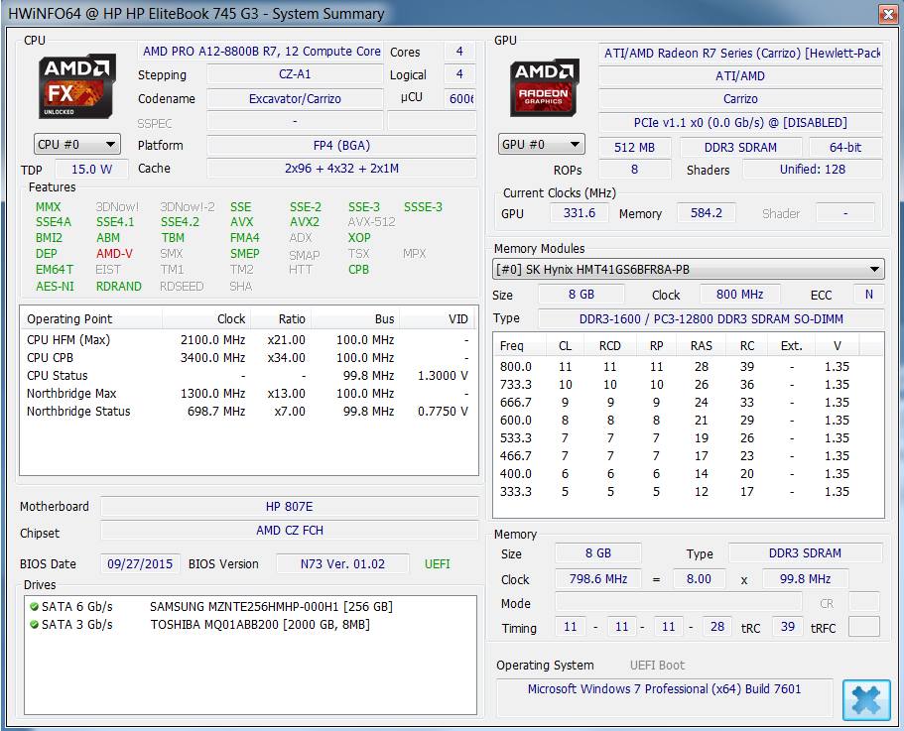Click the green UEFI label
This screenshot has width=904, height=731.
[x=437, y=564]
